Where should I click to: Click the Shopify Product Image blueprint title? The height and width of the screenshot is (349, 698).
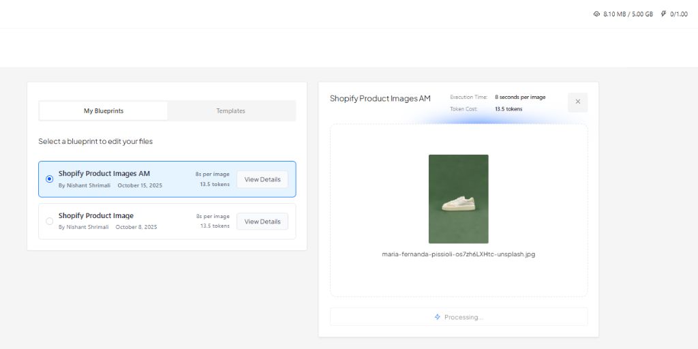(95, 215)
